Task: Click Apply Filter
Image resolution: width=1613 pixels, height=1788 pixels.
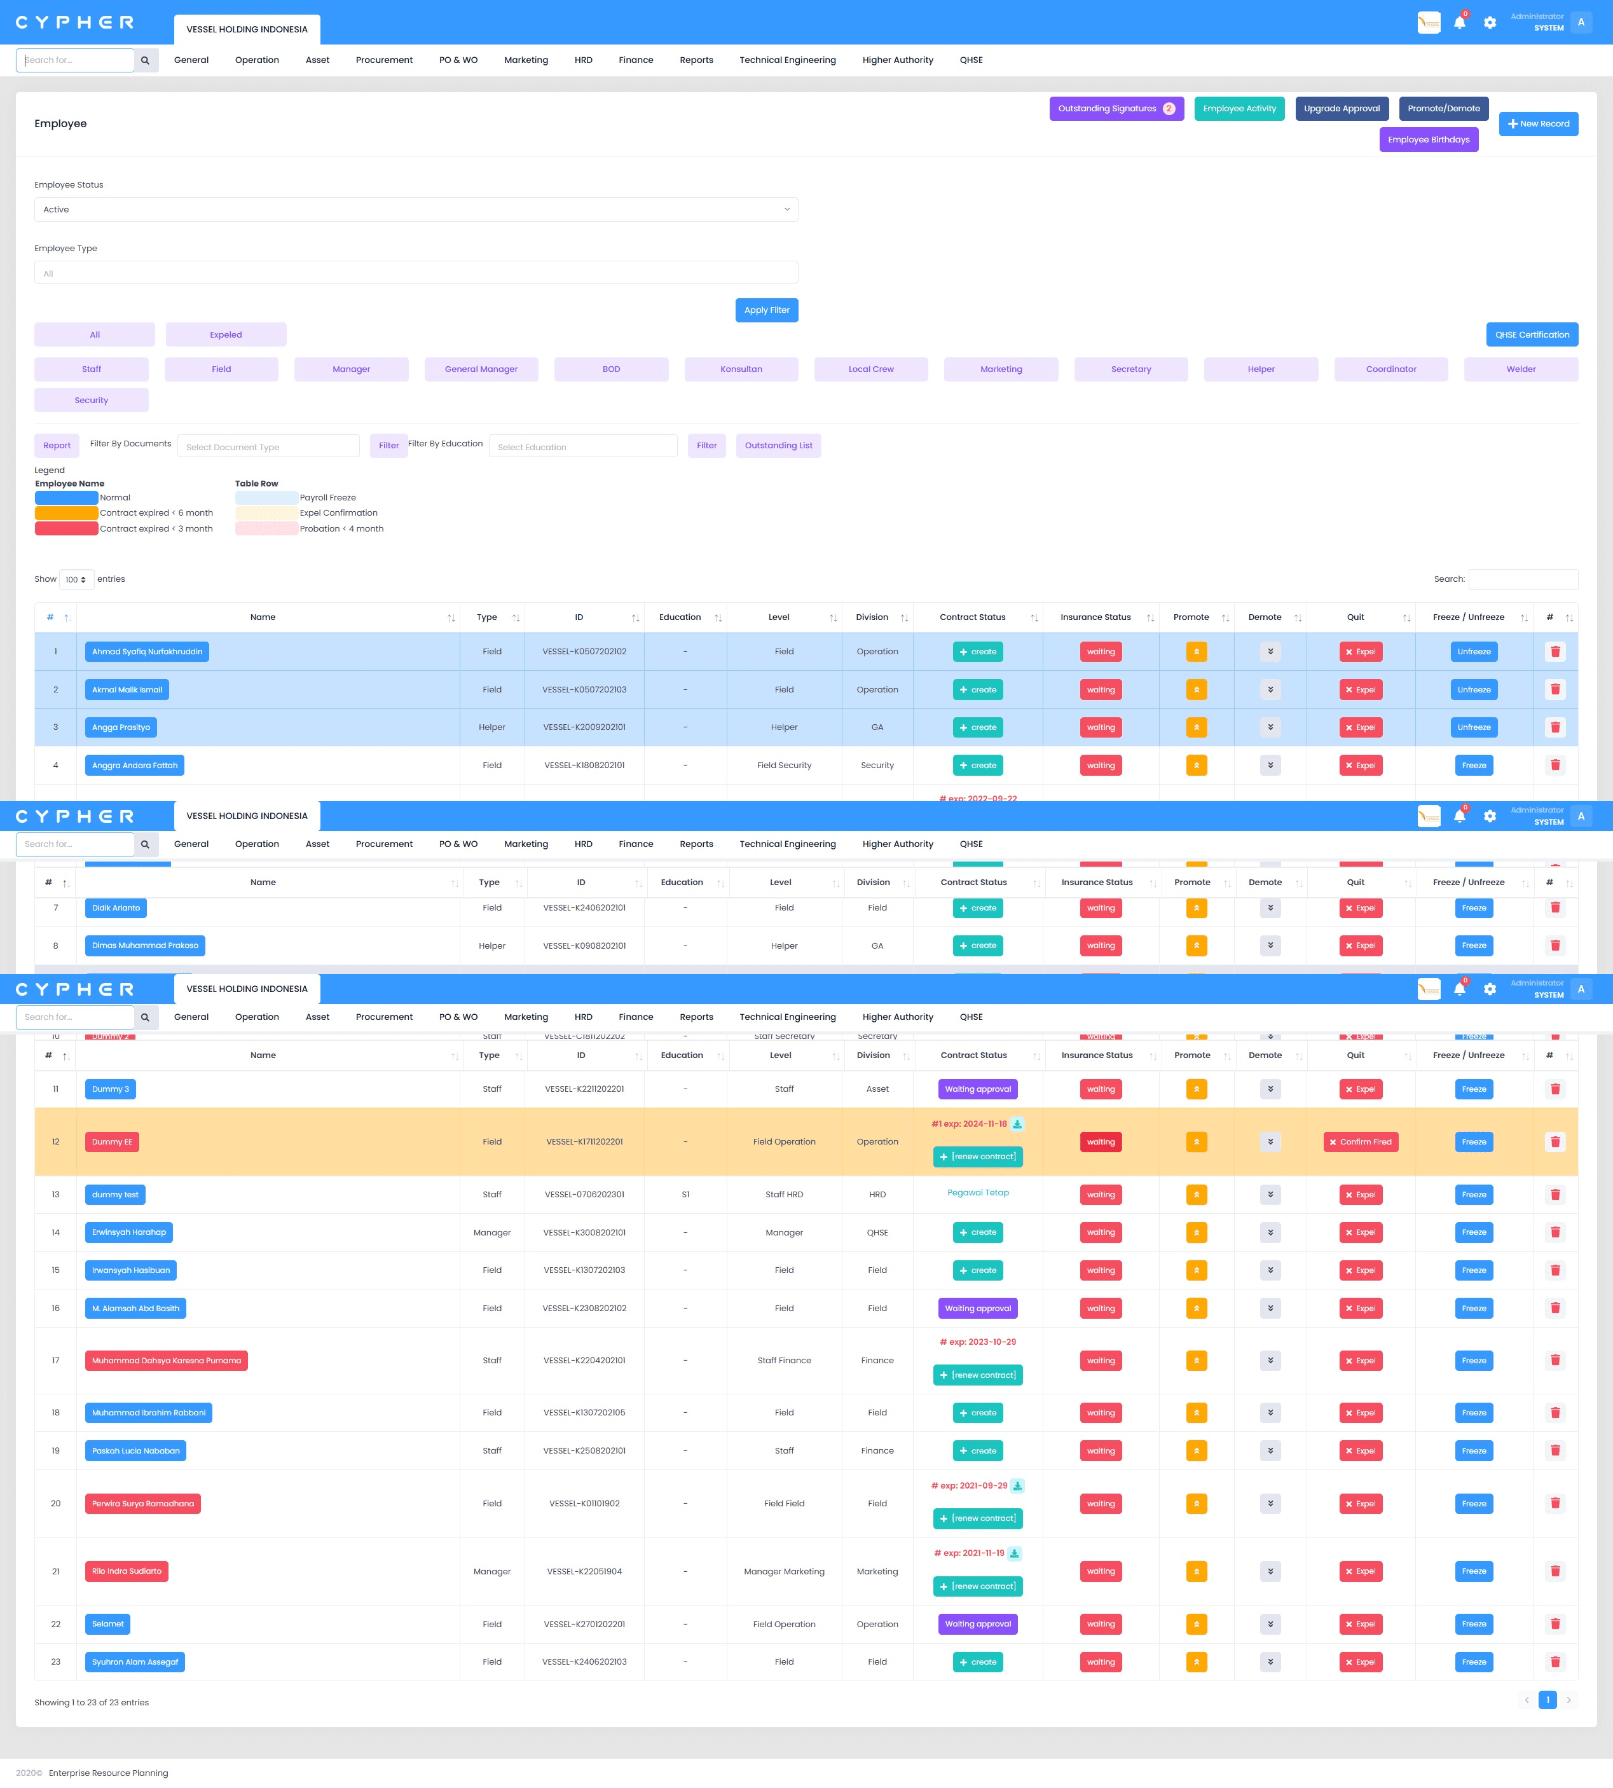Action: [x=767, y=310]
